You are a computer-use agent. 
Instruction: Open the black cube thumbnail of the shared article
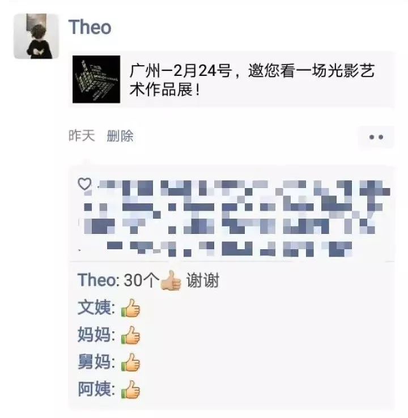(x=96, y=79)
